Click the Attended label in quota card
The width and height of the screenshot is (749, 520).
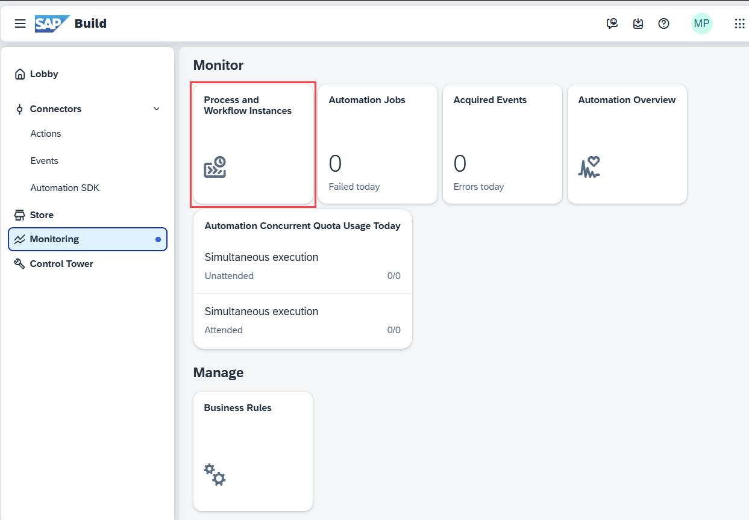click(224, 330)
